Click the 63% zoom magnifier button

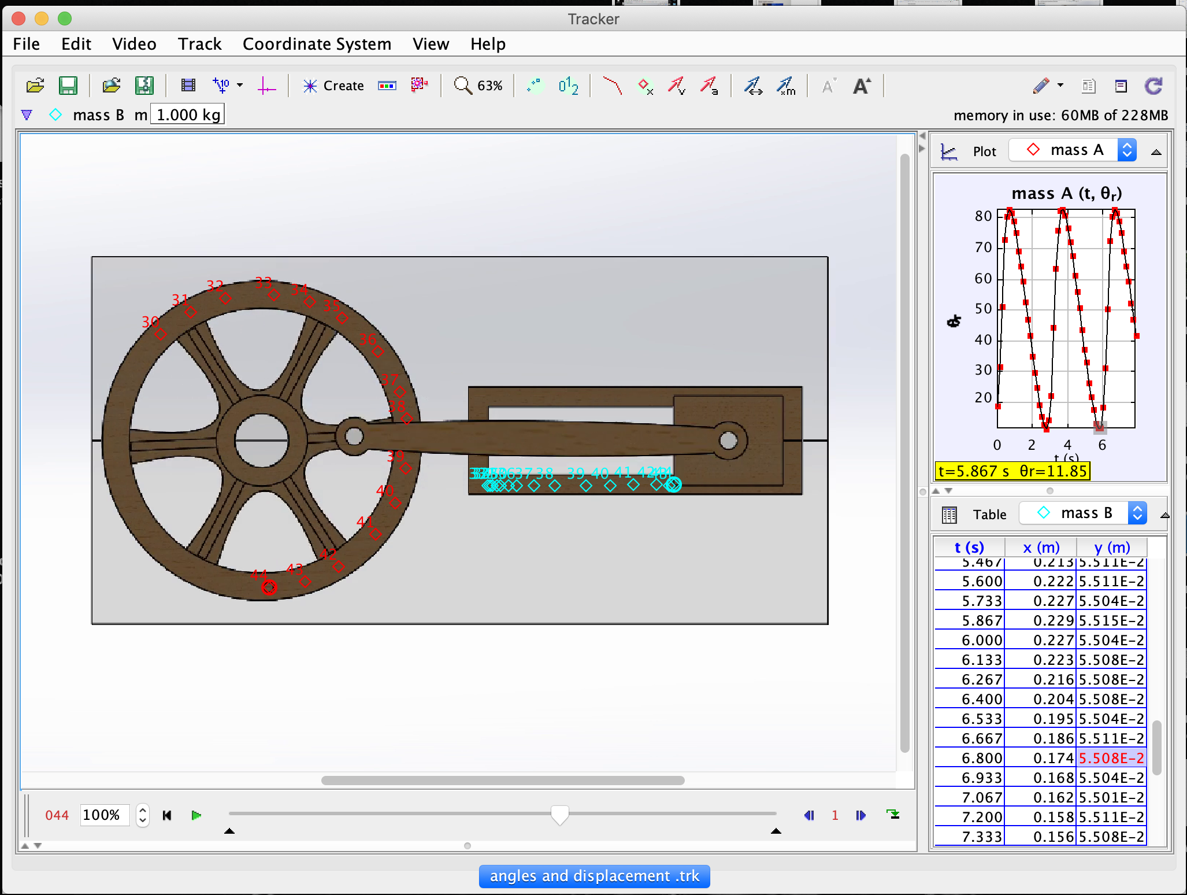[x=478, y=86]
